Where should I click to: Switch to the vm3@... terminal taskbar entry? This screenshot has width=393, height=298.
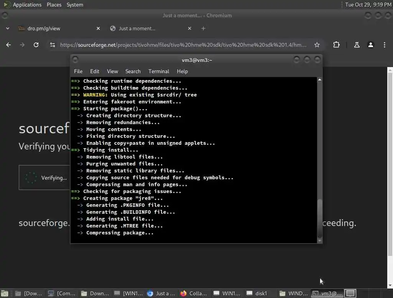(x=327, y=293)
